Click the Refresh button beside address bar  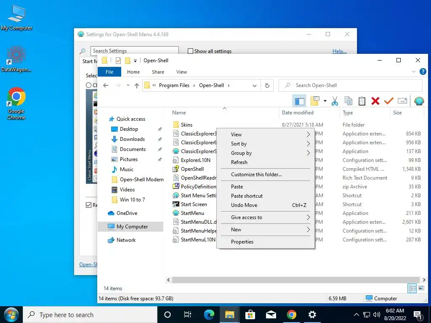coord(267,85)
